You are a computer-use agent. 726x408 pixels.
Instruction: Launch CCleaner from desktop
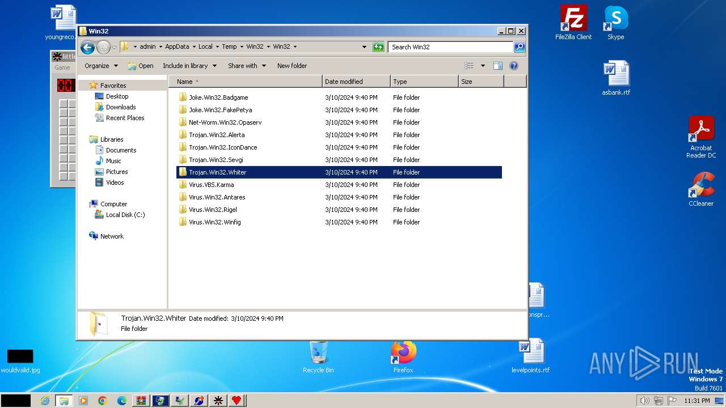pos(701,189)
